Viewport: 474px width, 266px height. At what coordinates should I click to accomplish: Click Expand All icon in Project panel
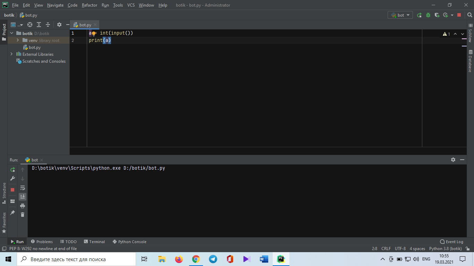tap(39, 25)
